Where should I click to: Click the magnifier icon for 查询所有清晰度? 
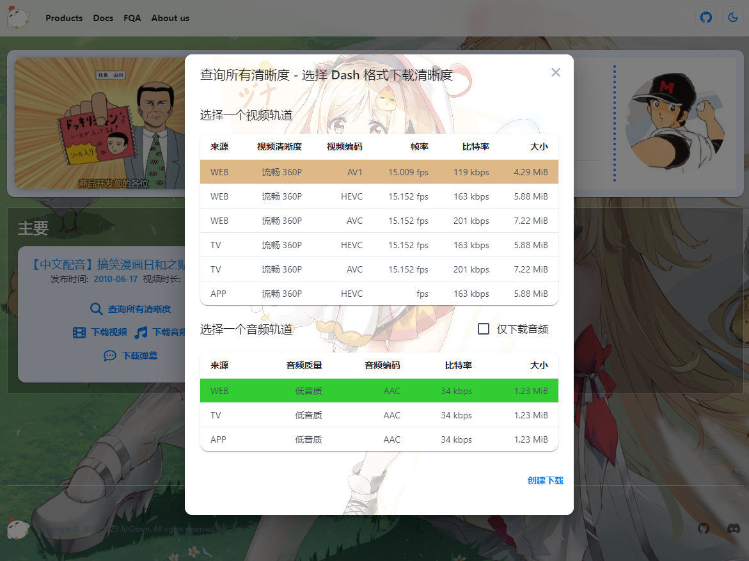click(97, 309)
